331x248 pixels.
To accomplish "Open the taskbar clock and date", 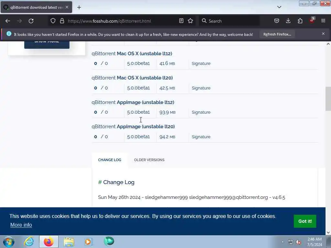I will coord(315,242).
